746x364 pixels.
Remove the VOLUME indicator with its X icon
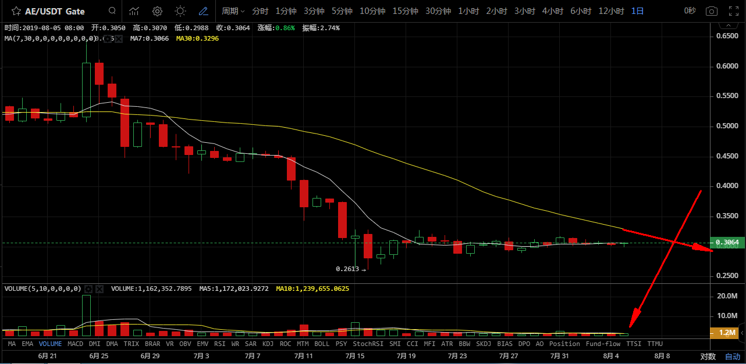[x=100, y=289]
